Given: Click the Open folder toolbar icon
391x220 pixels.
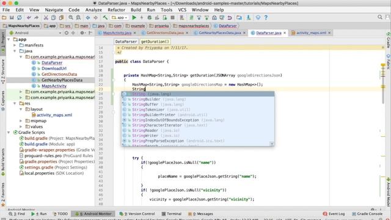Looking at the screenshot, I should click(4, 18).
